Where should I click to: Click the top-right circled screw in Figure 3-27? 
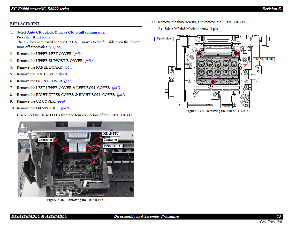237,53
